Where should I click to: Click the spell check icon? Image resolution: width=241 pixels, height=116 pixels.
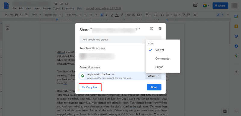[21, 15]
